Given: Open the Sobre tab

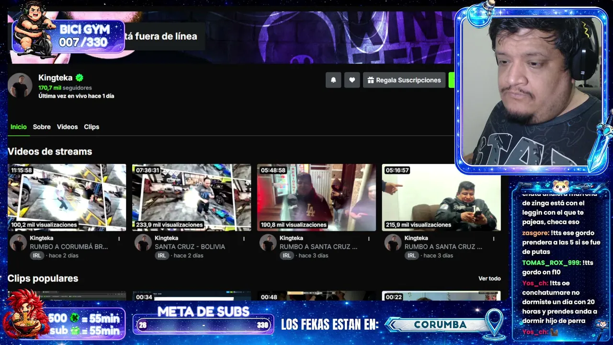Looking at the screenshot, I should tap(42, 127).
